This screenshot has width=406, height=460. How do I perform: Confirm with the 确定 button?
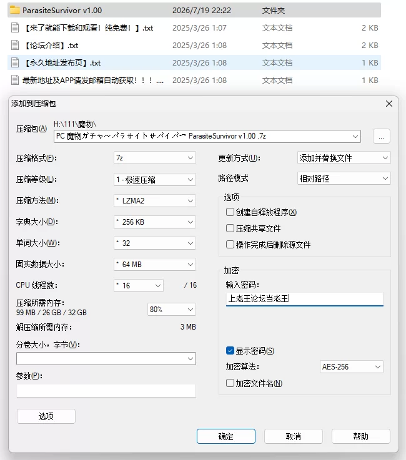[x=225, y=436]
